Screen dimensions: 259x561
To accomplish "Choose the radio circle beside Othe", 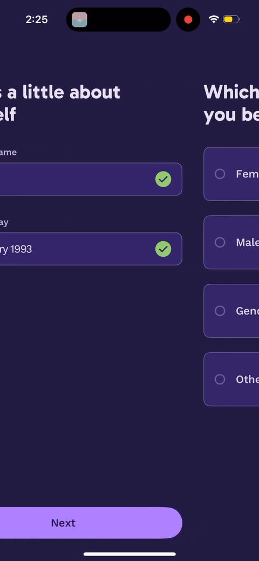I will pyautogui.click(x=220, y=379).
